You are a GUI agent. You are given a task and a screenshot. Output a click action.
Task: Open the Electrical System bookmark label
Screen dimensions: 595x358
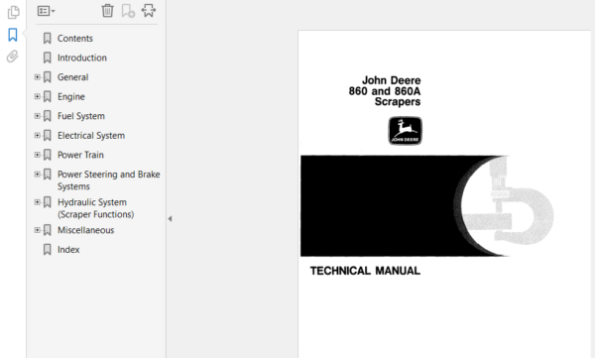[91, 136]
